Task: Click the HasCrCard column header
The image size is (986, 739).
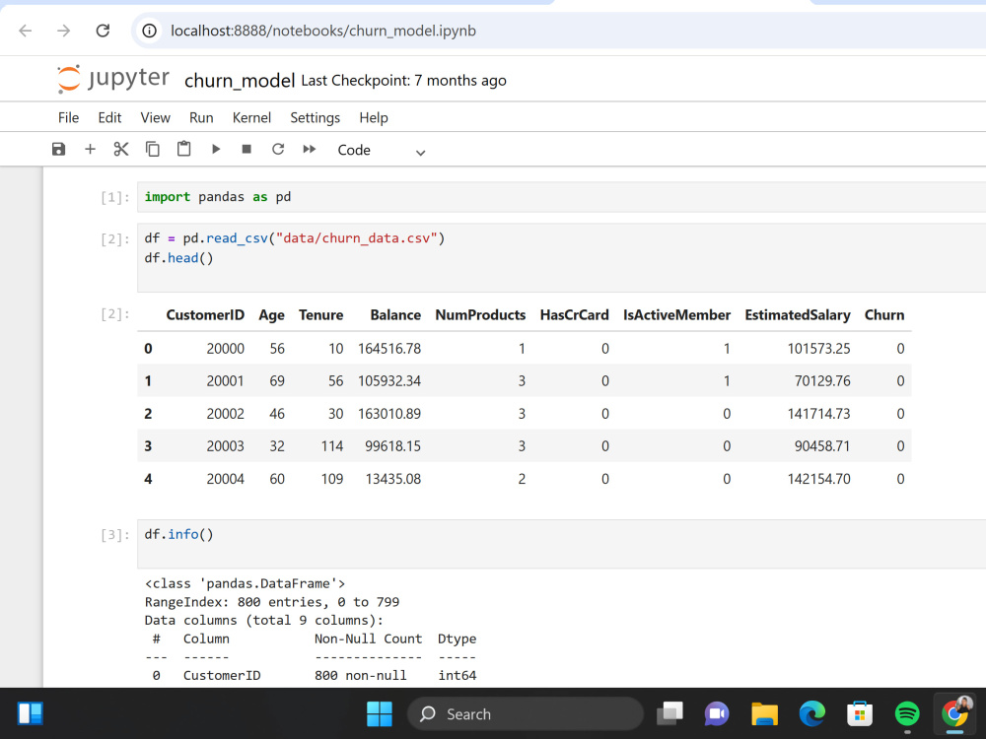Action: [x=574, y=315]
